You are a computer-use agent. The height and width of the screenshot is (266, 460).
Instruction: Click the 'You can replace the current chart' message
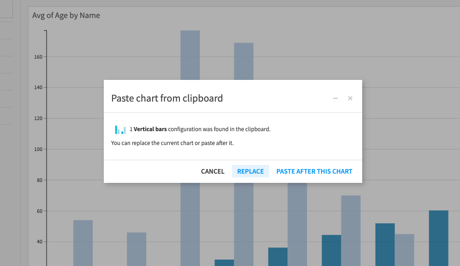coord(172,143)
